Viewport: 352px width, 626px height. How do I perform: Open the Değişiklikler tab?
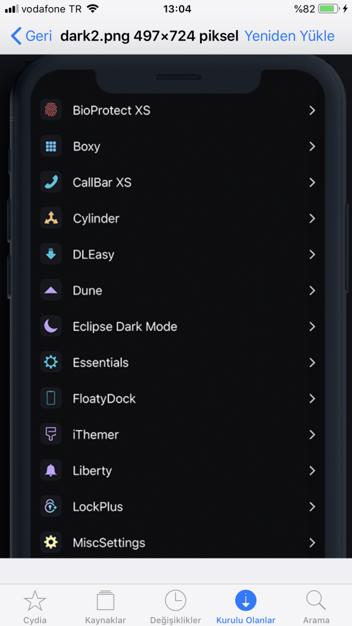pyautogui.click(x=175, y=607)
